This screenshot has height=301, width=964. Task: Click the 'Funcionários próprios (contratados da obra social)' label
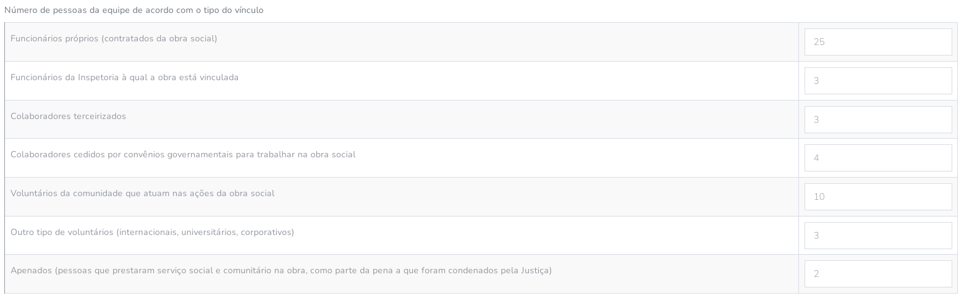click(114, 38)
